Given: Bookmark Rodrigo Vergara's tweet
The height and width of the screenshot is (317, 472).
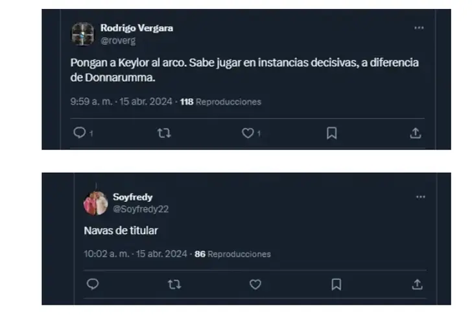Looking at the screenshot, I should (x=331, y=133).
